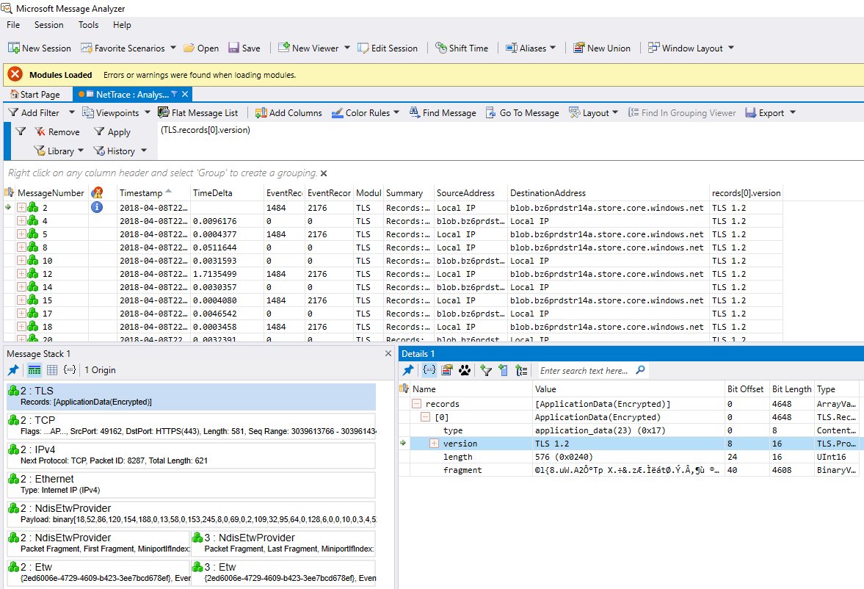Open the Help menu
The image size is (864, 589).
pyautogui.click(x=122, y=25)
